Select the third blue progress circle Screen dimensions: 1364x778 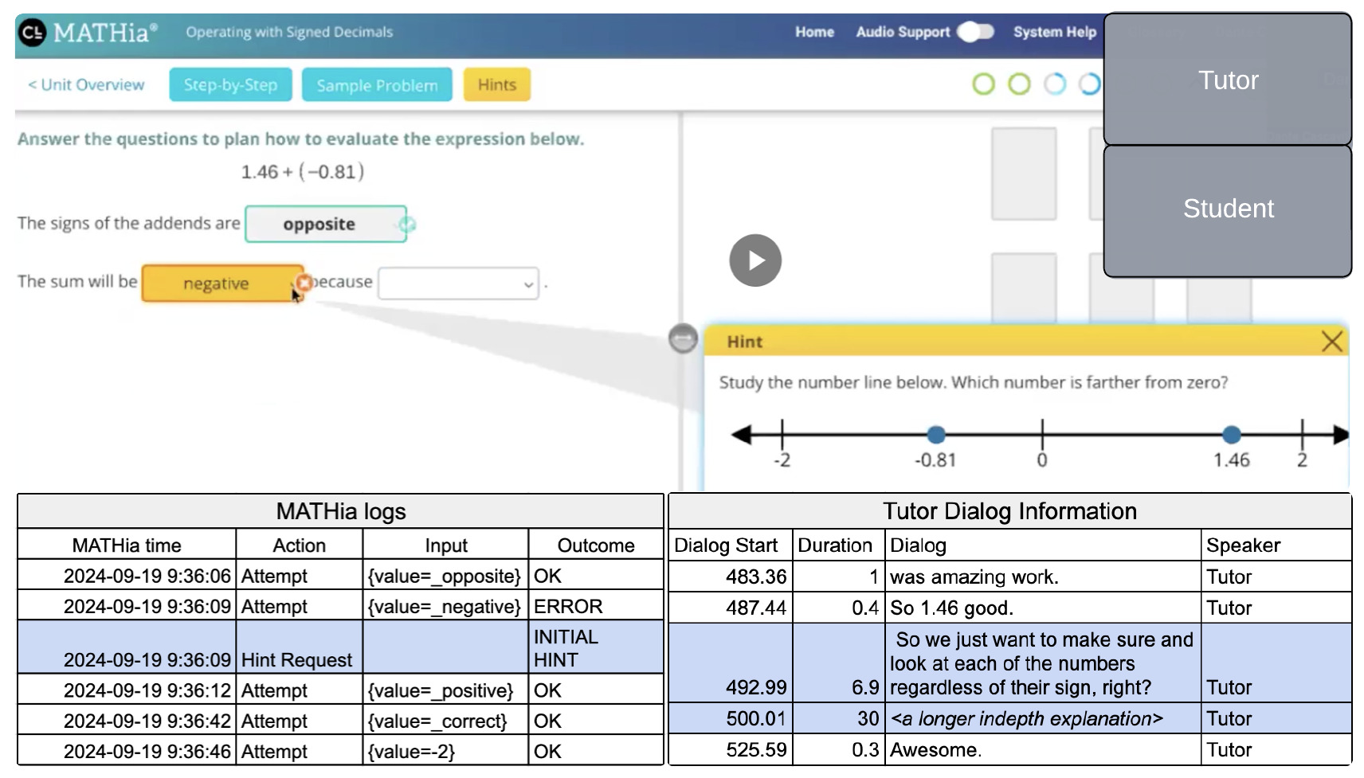[1055, 84]
